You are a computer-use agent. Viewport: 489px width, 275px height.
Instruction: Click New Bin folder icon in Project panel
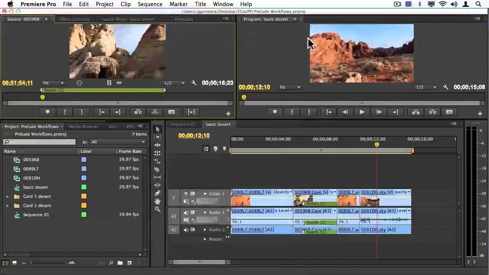tap(120, 263)
